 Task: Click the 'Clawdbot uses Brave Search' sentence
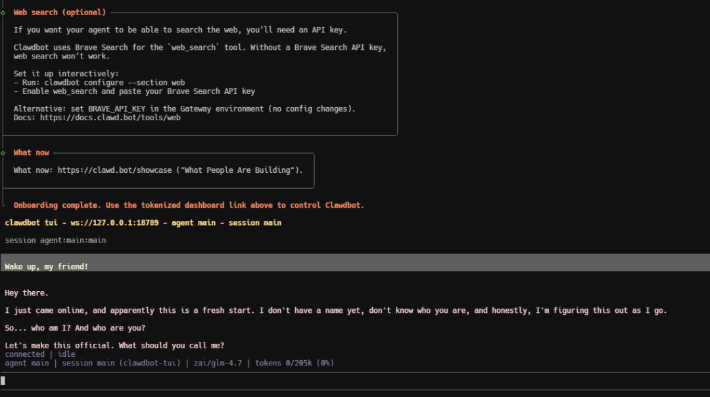[x=200, y=52]
